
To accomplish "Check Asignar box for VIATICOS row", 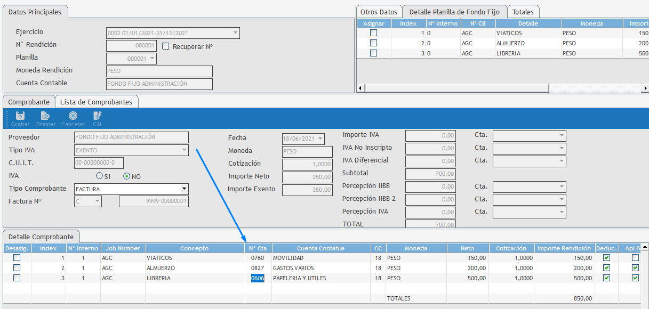I will (373, 33).
